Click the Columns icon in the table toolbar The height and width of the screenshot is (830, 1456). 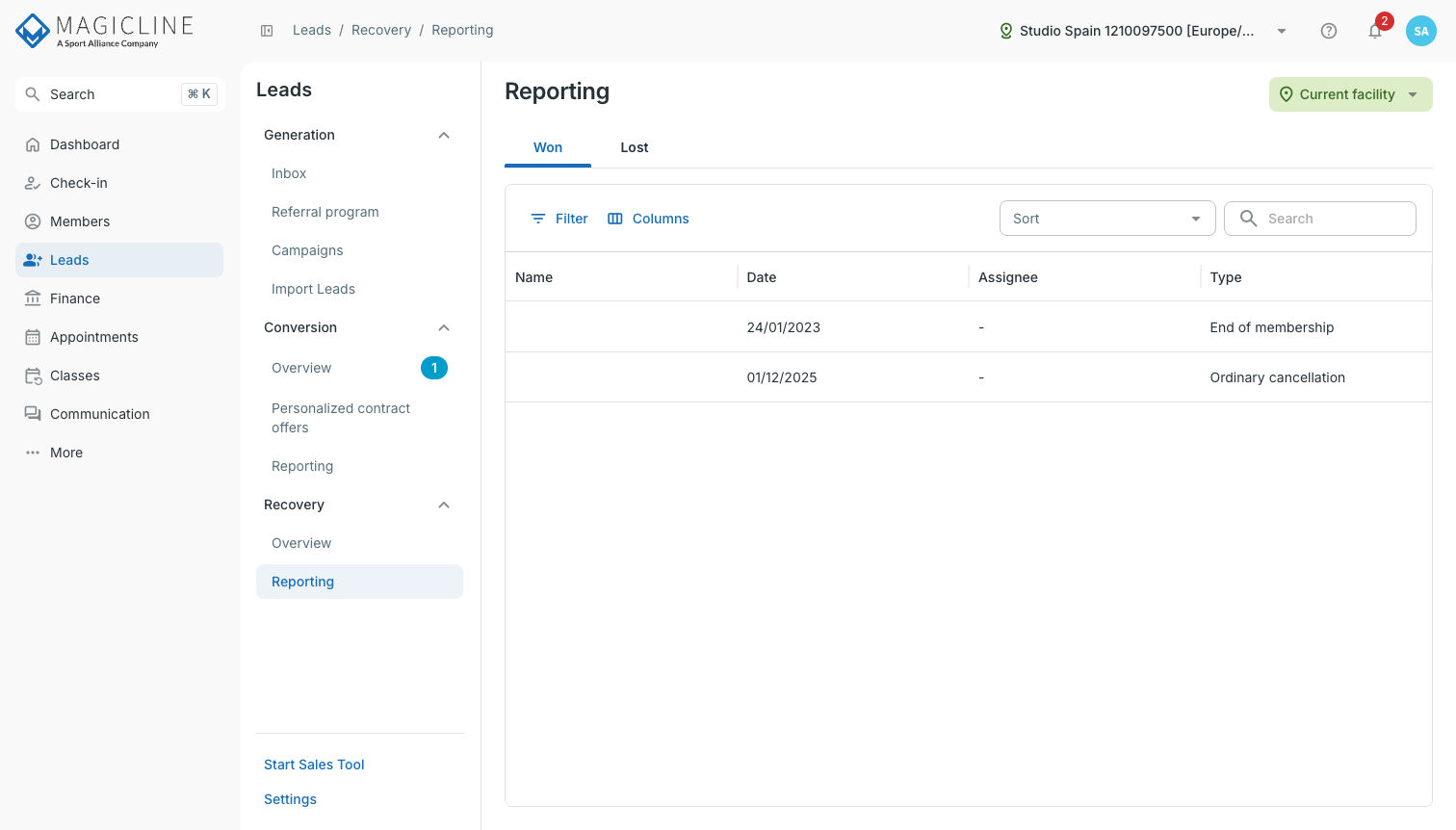615,219
